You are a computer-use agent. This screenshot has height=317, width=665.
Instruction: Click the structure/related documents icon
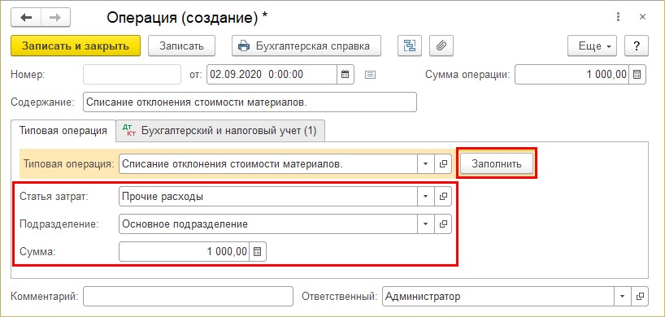click(410, 46)
